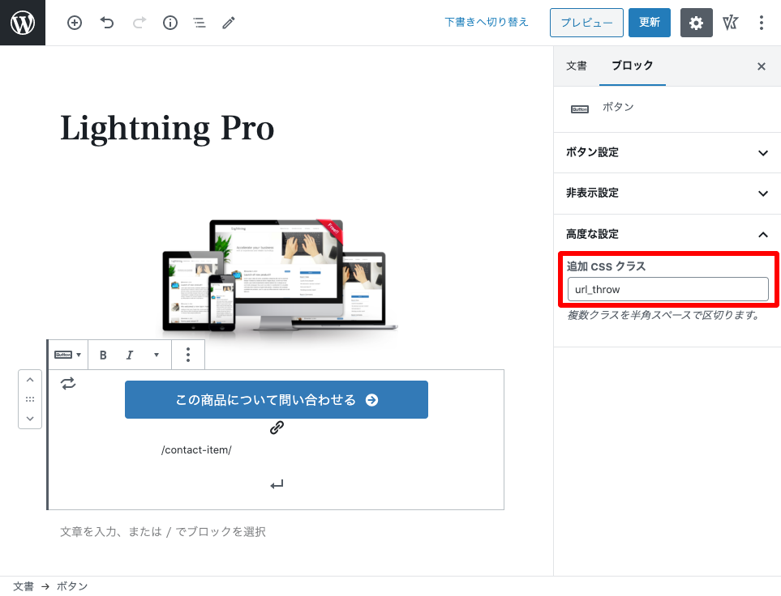Toggle bold formatting

[x=103, y=355]
